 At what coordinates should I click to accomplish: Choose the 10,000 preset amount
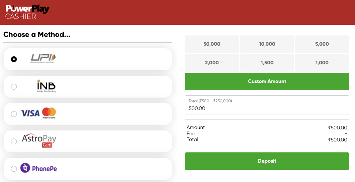pyautogui.click(x=267, y=44)
